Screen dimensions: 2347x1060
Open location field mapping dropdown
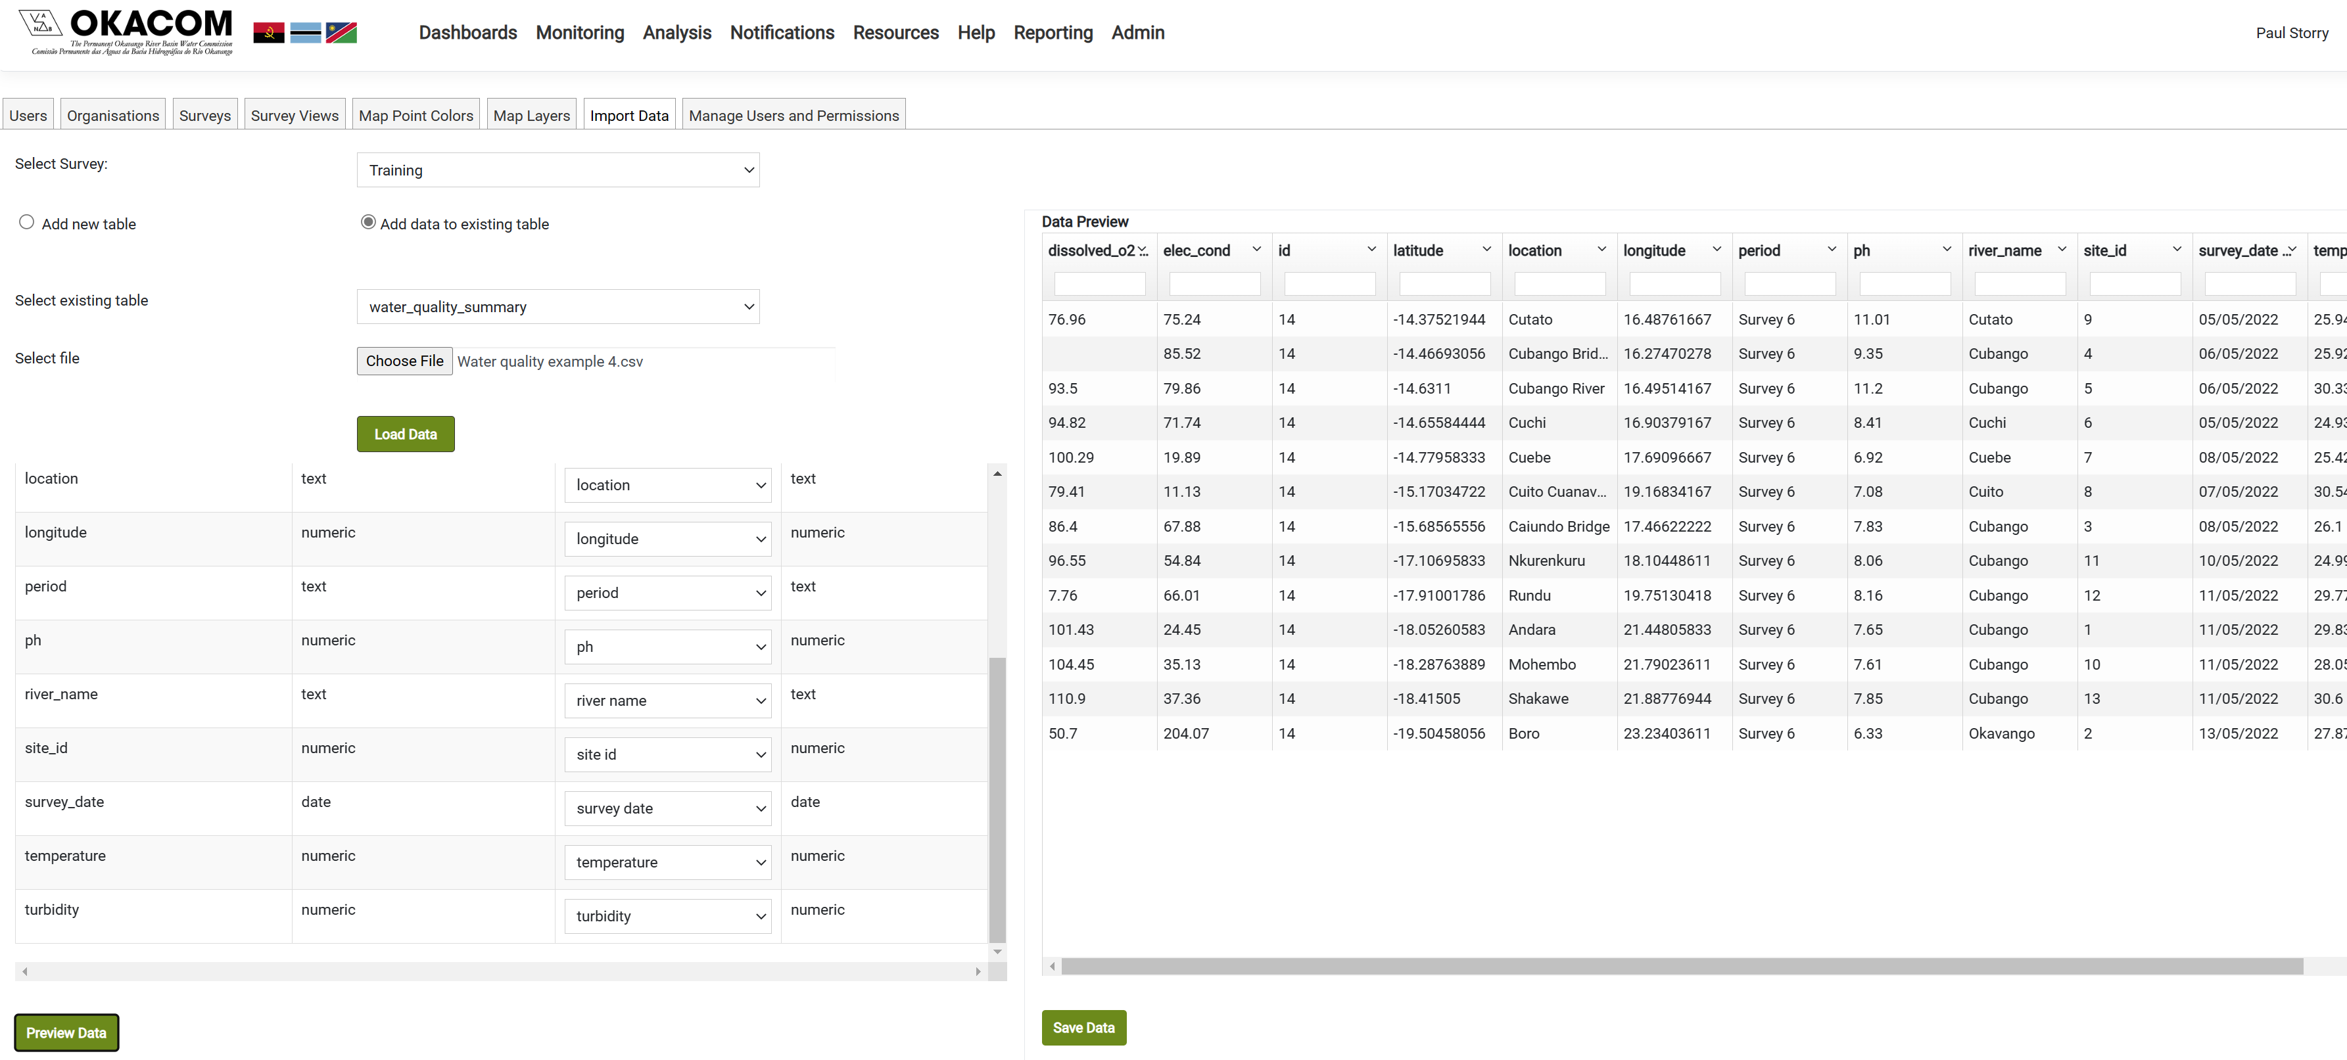pyautogui.click(x=668, y=484)
